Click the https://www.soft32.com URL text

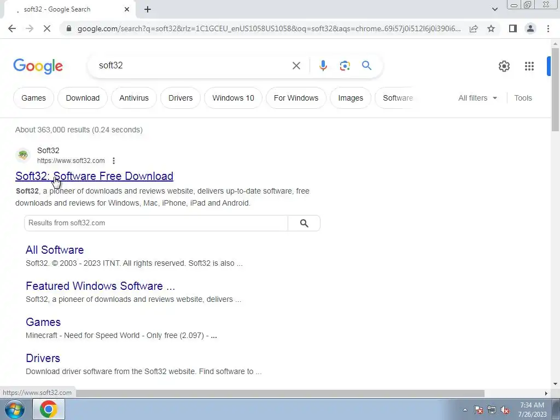click(71, 161)
